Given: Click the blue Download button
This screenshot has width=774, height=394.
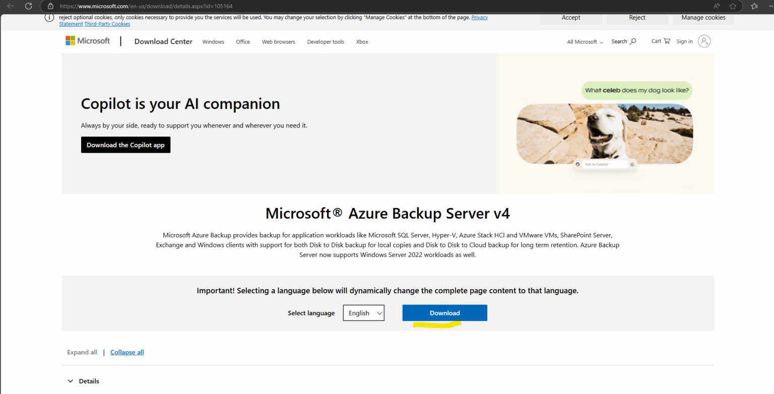Looking at the screenshot, I should coord(444,313).
